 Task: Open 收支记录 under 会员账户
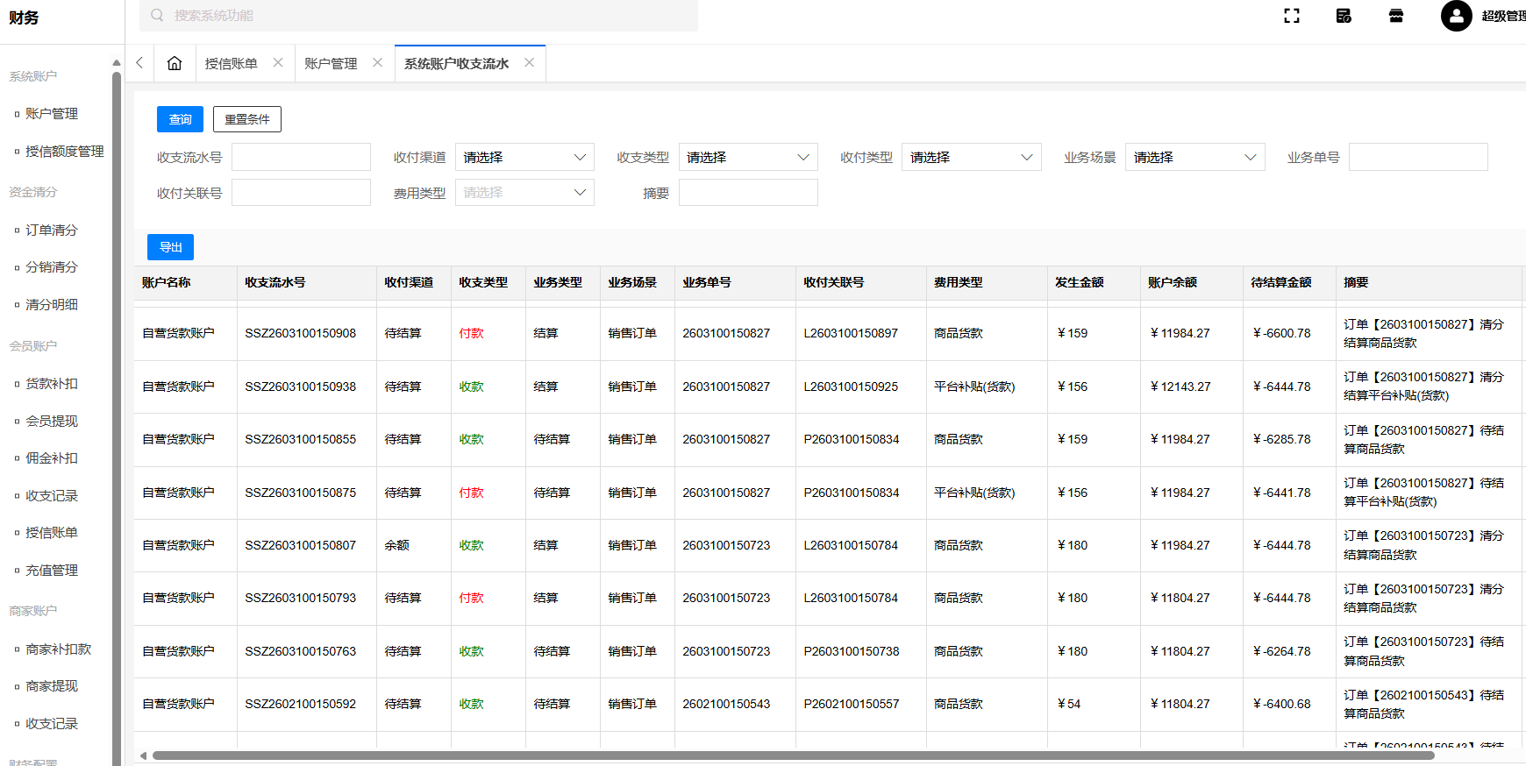coord(52,496)
